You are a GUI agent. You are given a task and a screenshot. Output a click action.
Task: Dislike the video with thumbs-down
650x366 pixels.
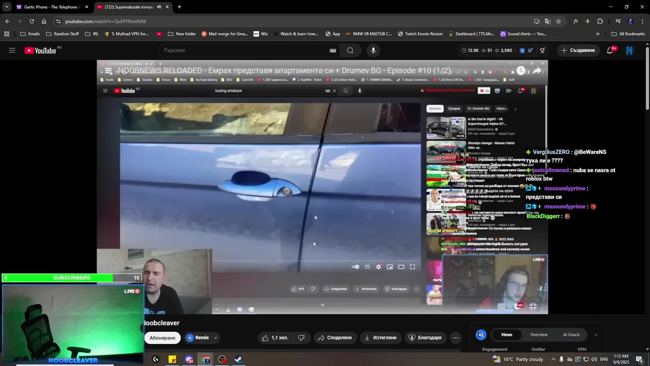click(301, 338)
